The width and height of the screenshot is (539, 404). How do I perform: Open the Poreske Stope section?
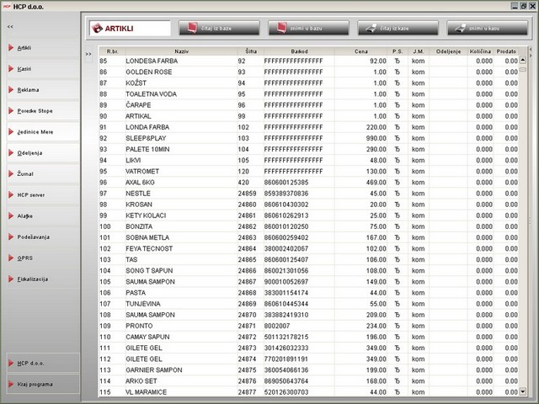[x=34, y=110]
